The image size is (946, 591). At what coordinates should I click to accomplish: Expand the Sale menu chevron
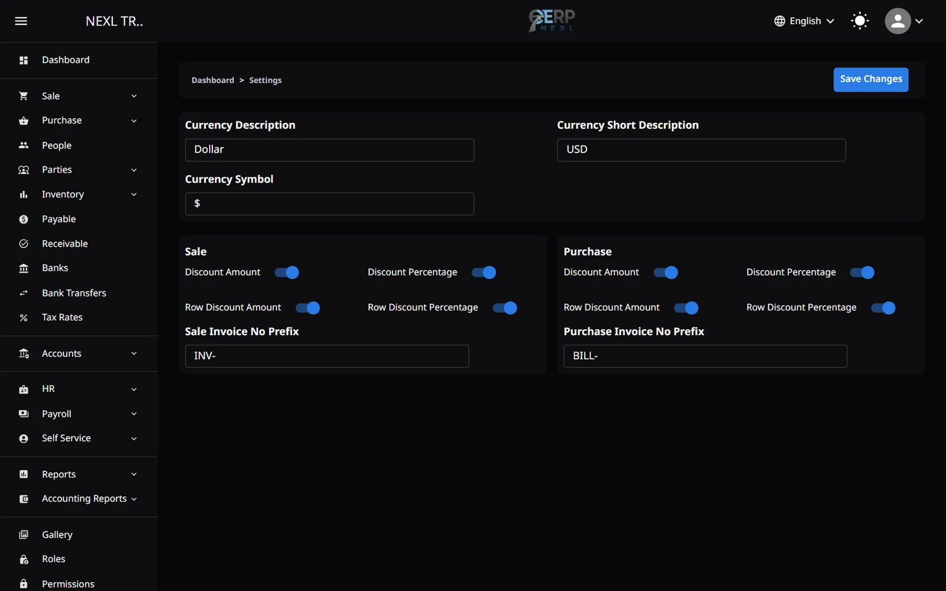pyautogui.click(x=134, y=96)
